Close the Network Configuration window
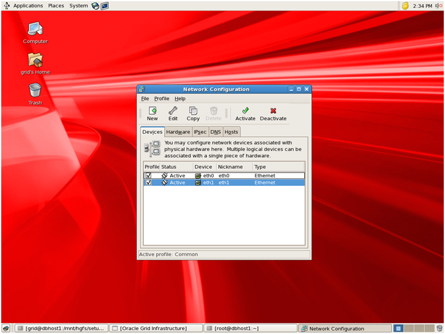The width and height of the screenshot is (445, 334). click(307, 89)
